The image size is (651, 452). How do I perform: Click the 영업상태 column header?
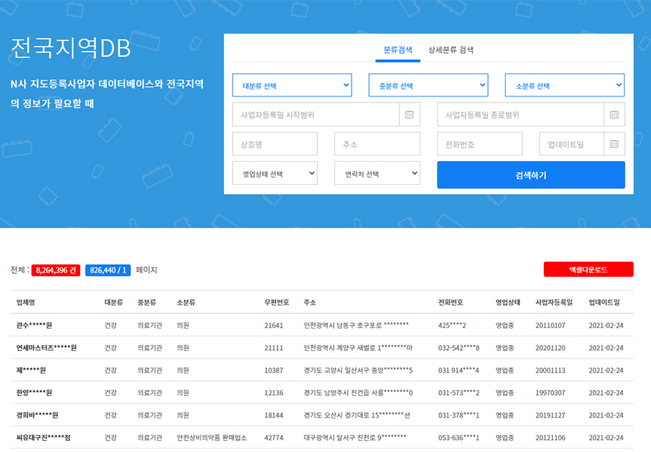508,302
